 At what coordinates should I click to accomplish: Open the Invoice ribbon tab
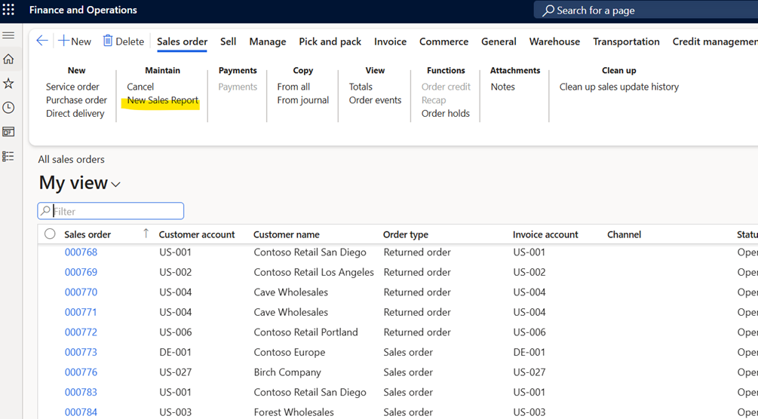(390, 41)
